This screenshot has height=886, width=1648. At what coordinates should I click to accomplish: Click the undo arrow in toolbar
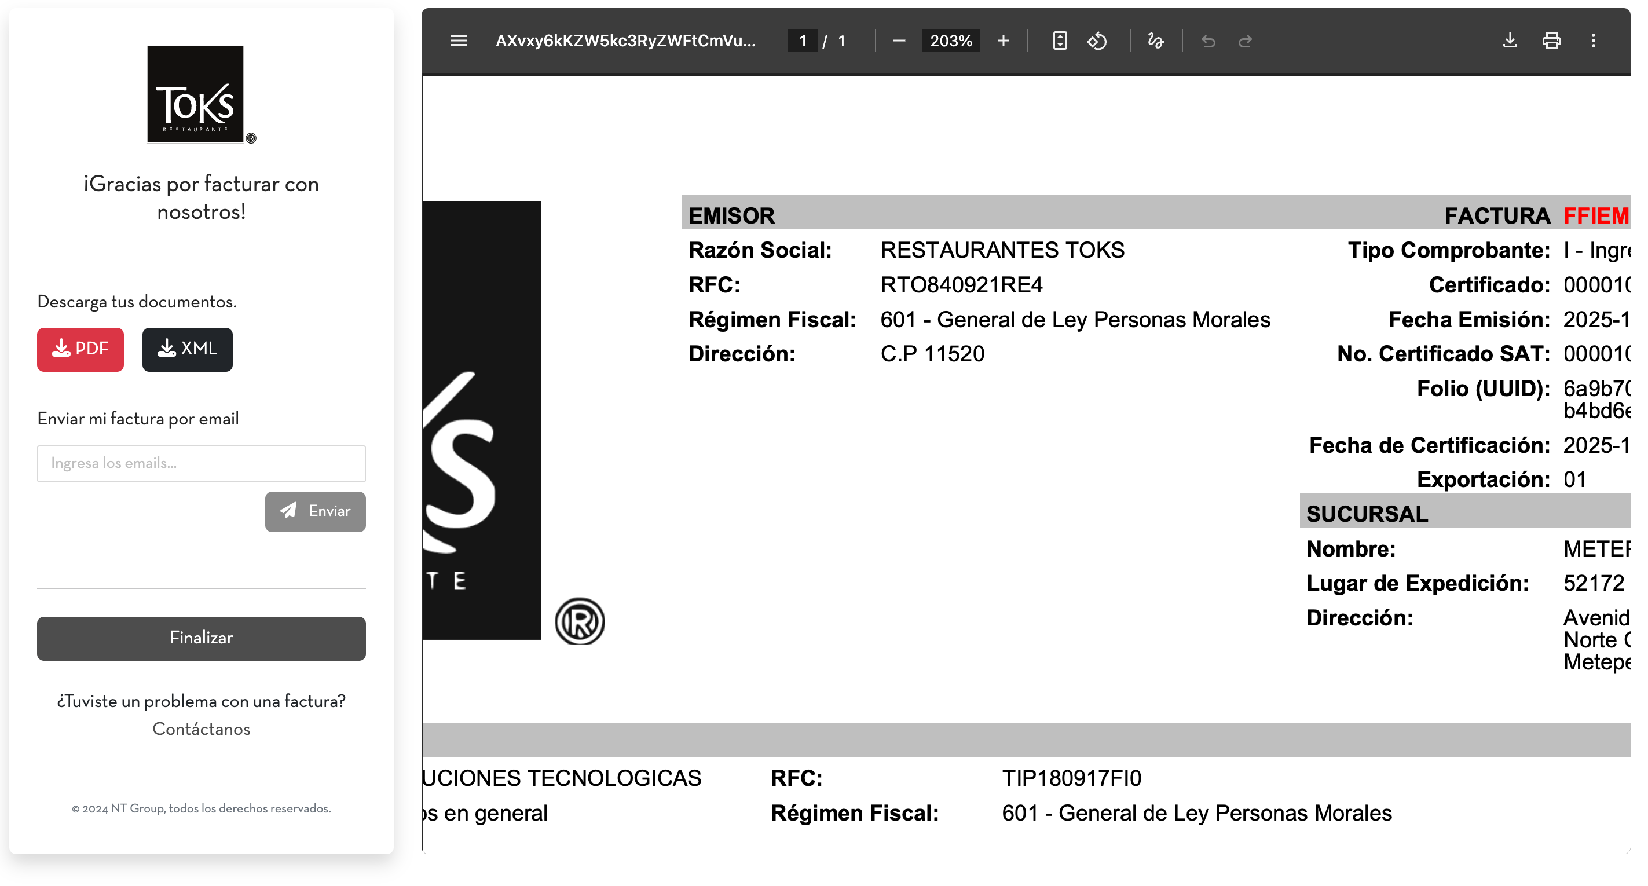pos(1208,41)
